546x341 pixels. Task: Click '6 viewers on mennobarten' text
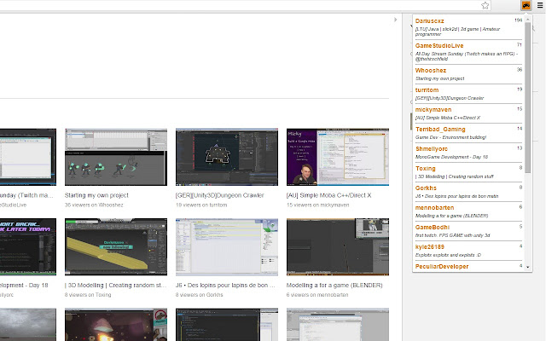pos(317,295)
